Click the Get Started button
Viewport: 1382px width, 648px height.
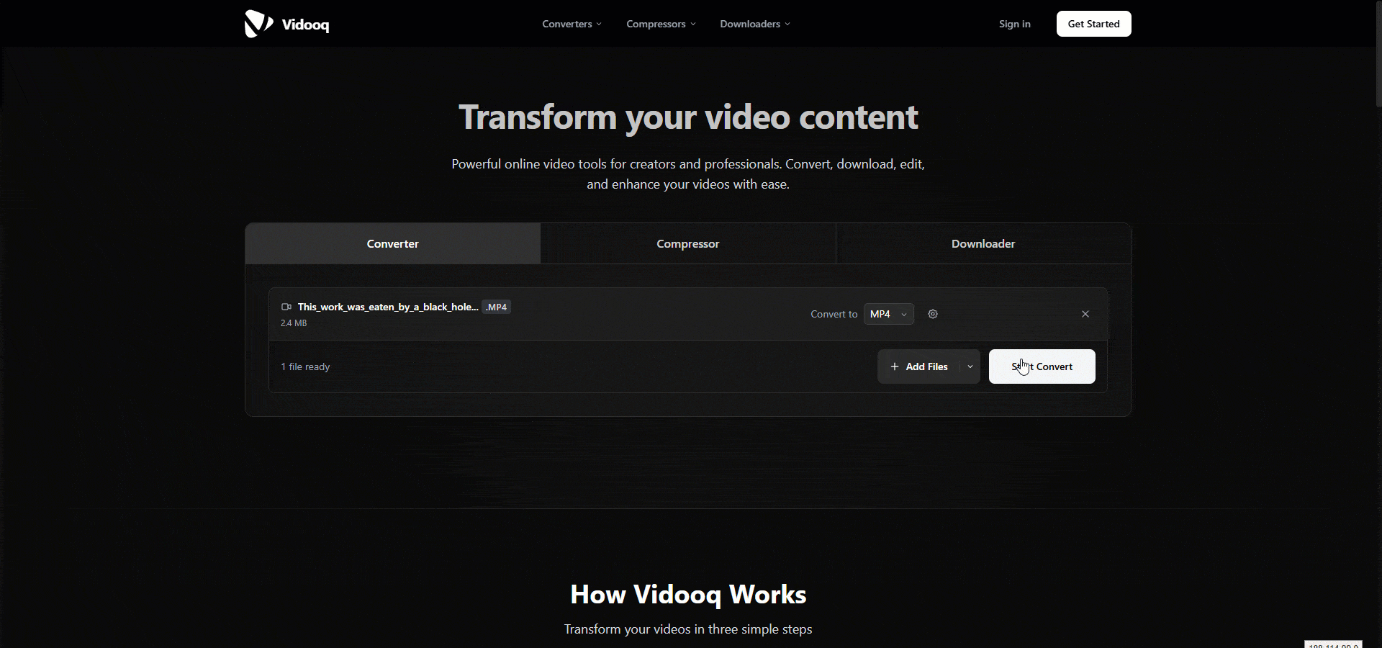[1093, 24]
